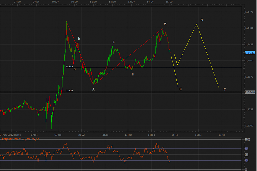Click the RSI(EUR/USD.Close, 13) indicator label

coord(20,139)
